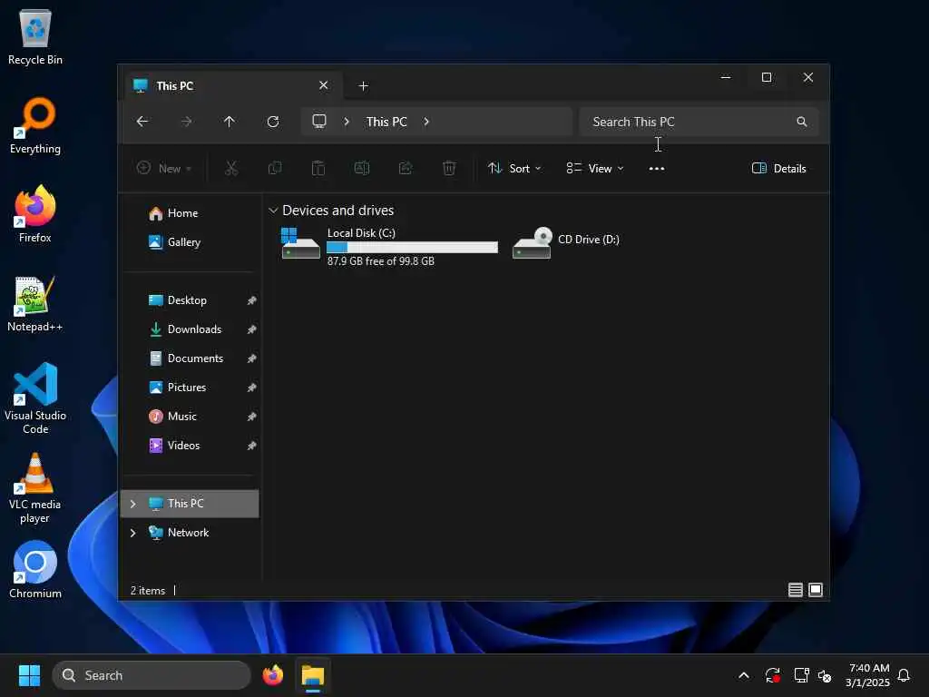The height and width of the screenshot is (697, 929).
Task: Unpin Documents using its pin icon
Action: [252, 358]
